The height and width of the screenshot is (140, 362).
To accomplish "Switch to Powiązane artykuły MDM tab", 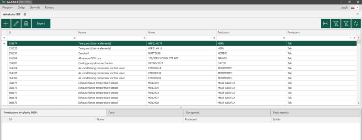I will 54,113.
